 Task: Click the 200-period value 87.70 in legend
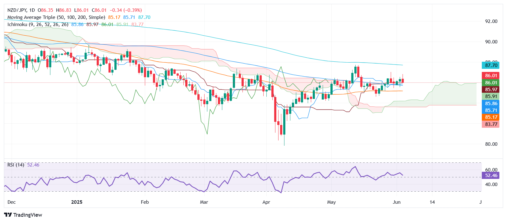point(144,17)
